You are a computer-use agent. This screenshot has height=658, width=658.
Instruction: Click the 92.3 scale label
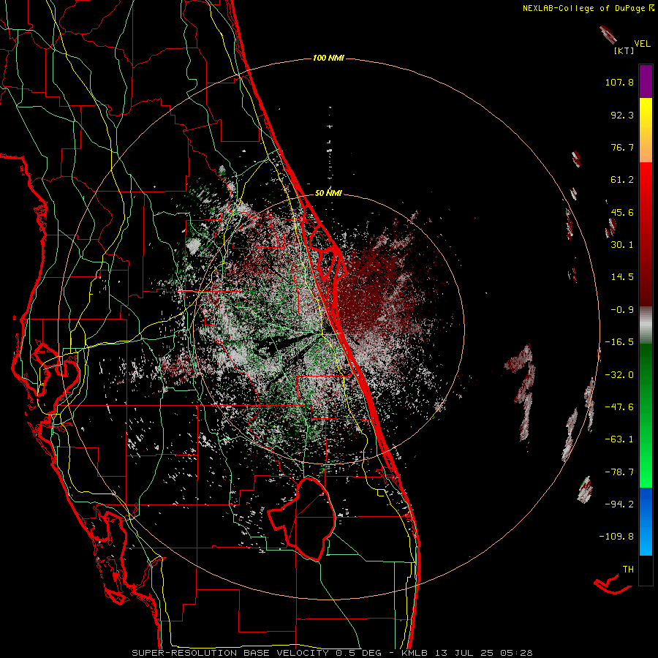coord(622,115)
